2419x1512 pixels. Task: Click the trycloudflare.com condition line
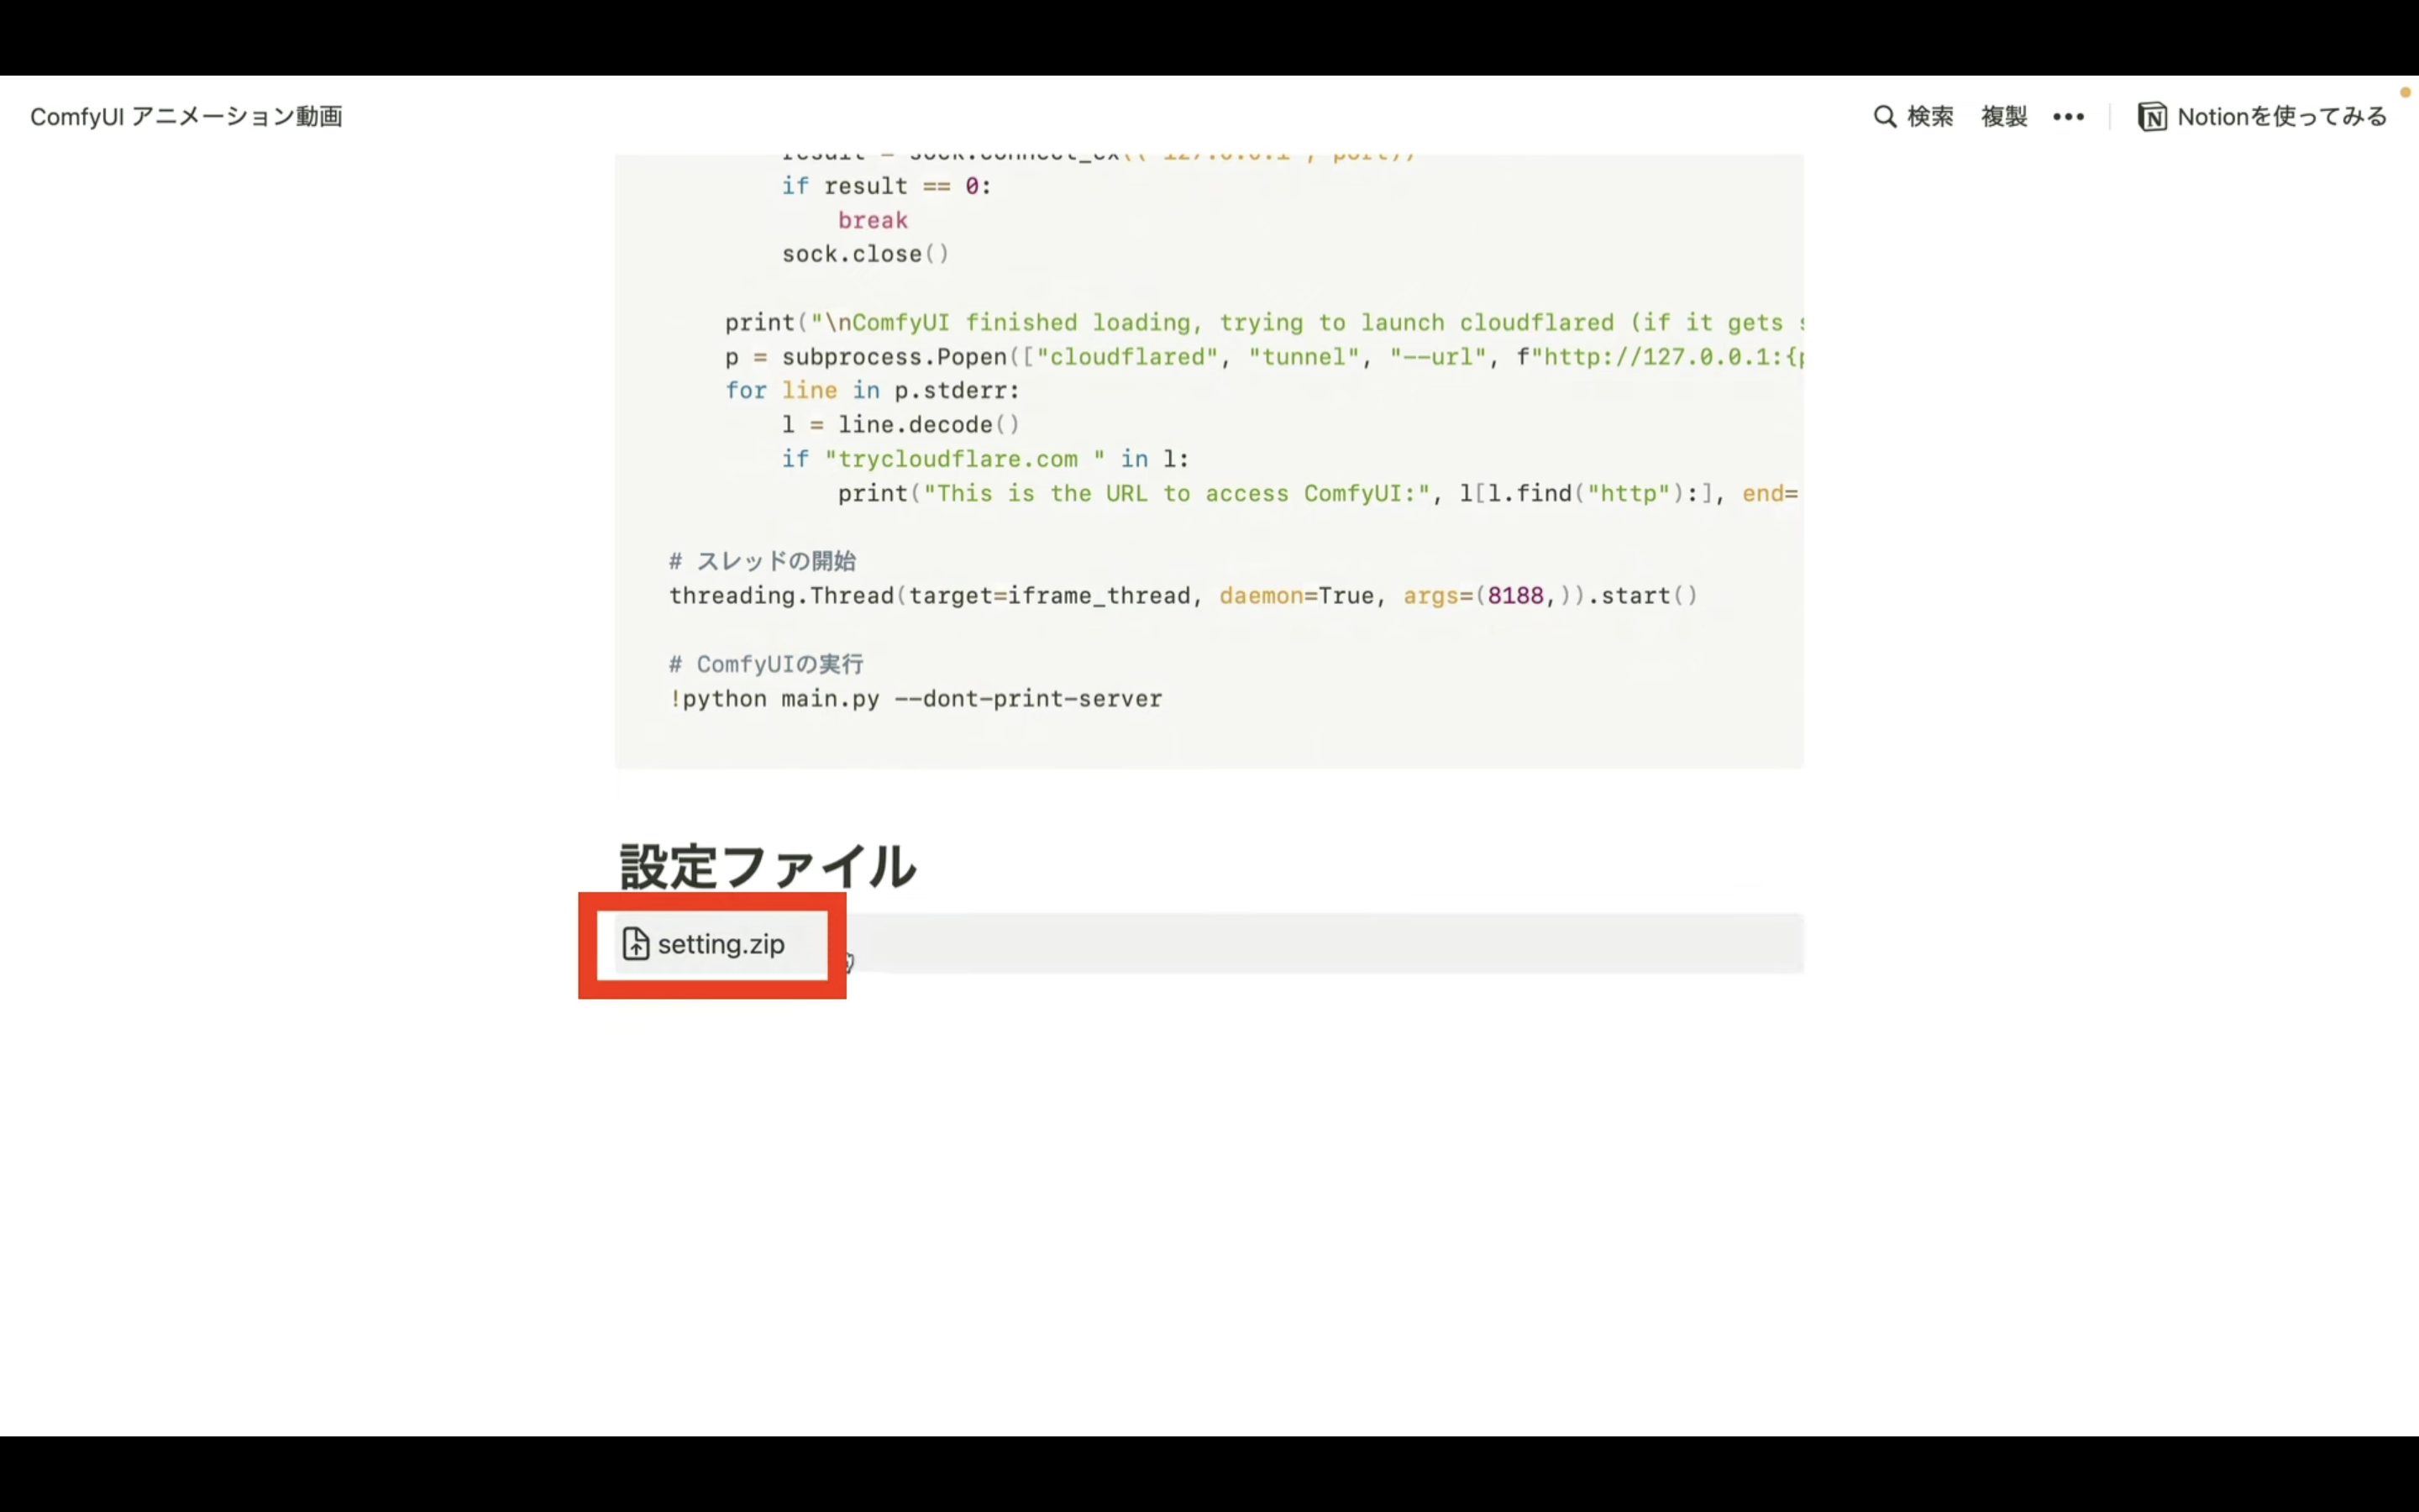[x=985, y=459]
